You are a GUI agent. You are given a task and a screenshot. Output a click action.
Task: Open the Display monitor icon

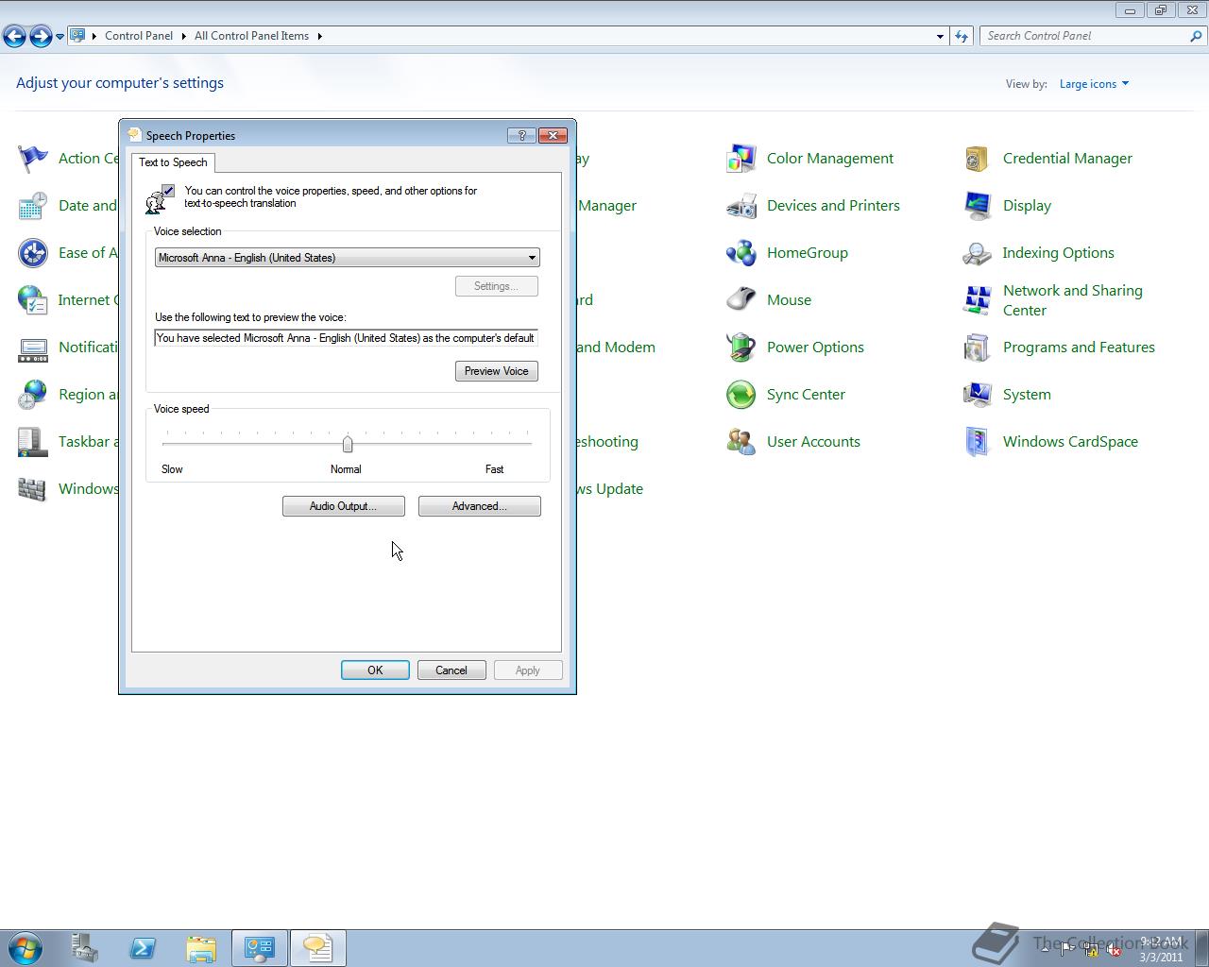pos(978,206)
